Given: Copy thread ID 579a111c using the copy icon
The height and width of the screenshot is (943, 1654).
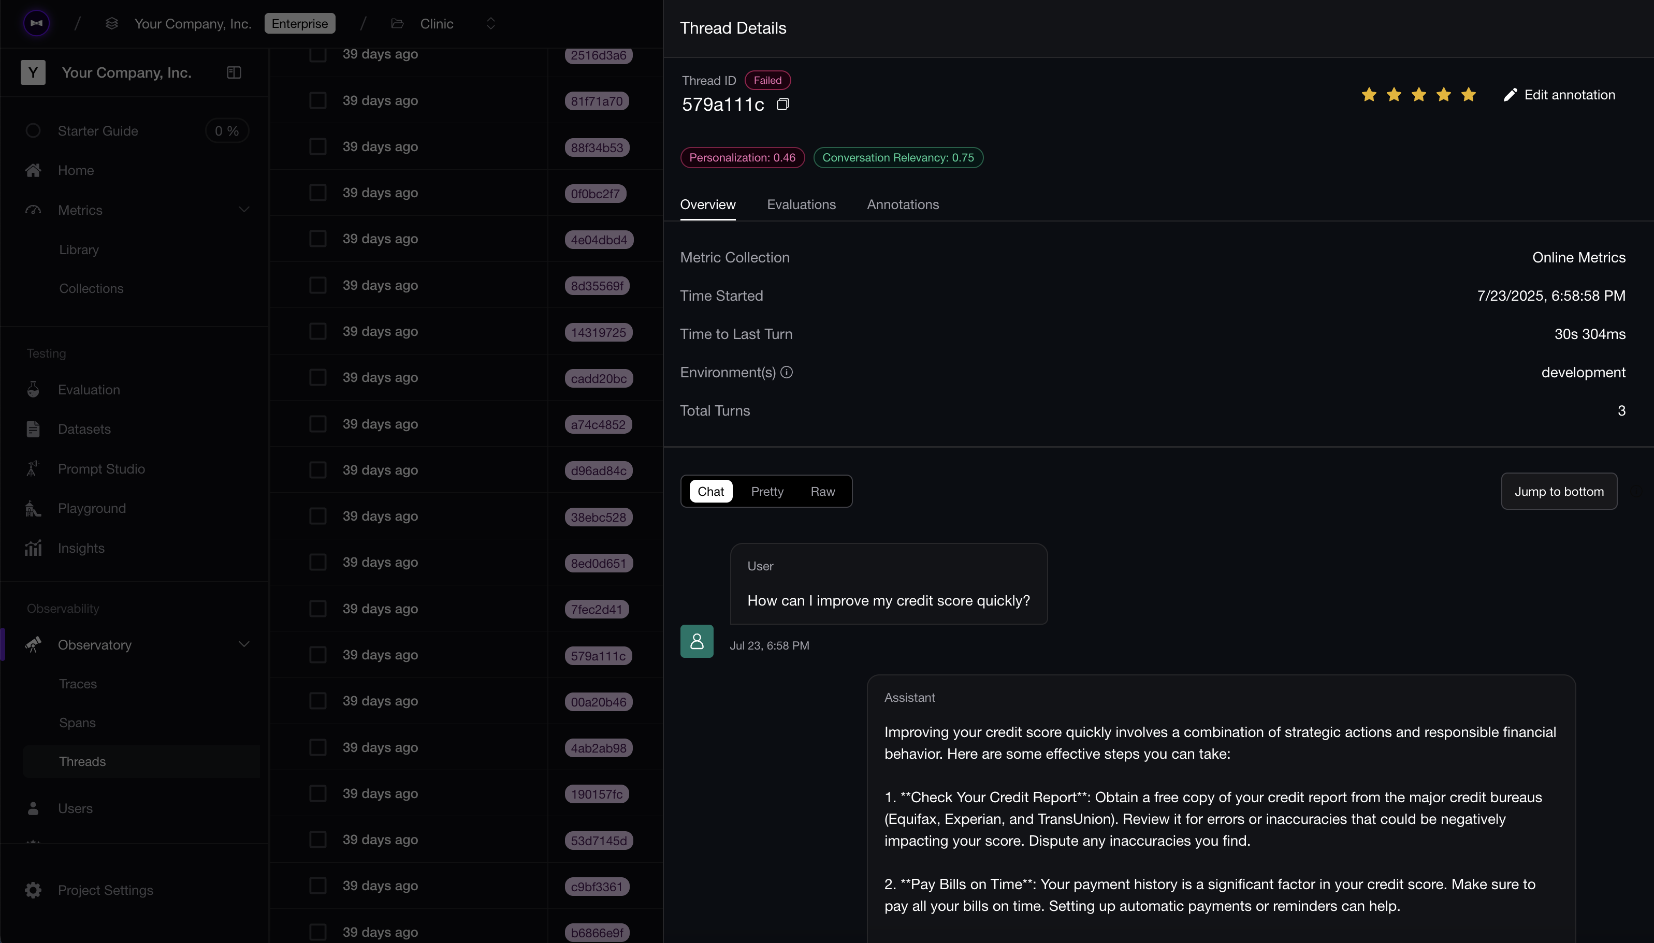Looking at the screenshot, I should (x=782, y=104).
